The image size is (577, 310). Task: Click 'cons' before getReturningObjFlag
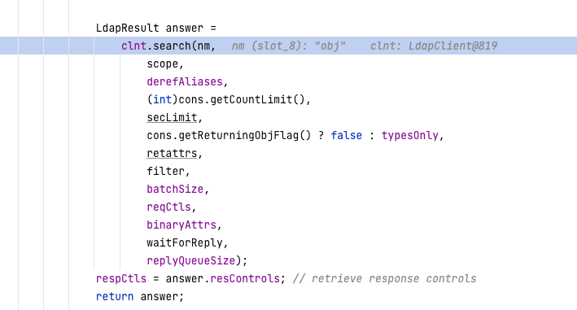click(x=159, y=135)
